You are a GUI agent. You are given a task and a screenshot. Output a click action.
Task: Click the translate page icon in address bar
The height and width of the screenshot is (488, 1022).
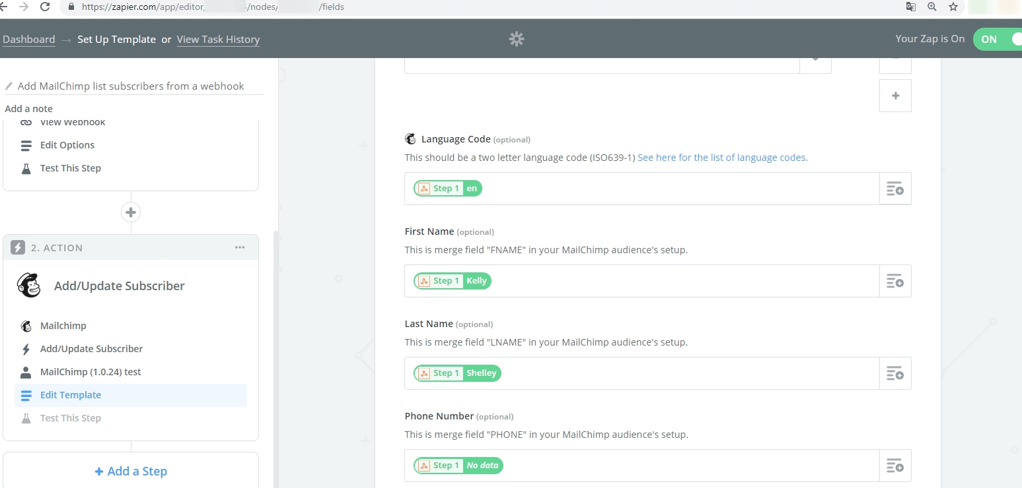pyautogui.click(x=911, y=7)
